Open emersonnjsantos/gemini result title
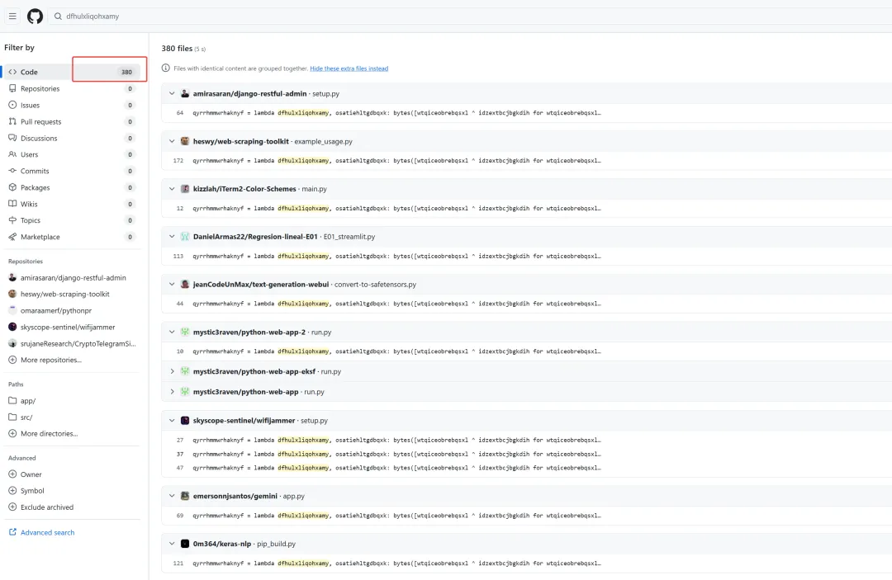 point(235,496)
